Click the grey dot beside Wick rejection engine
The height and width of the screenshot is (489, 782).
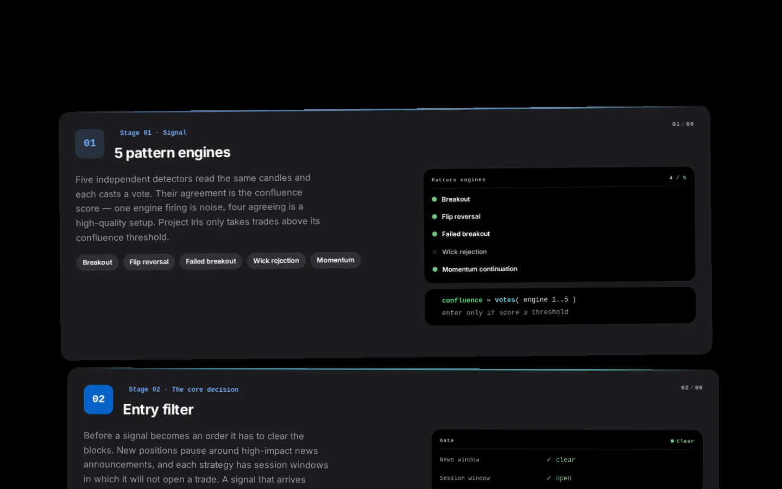435,252
